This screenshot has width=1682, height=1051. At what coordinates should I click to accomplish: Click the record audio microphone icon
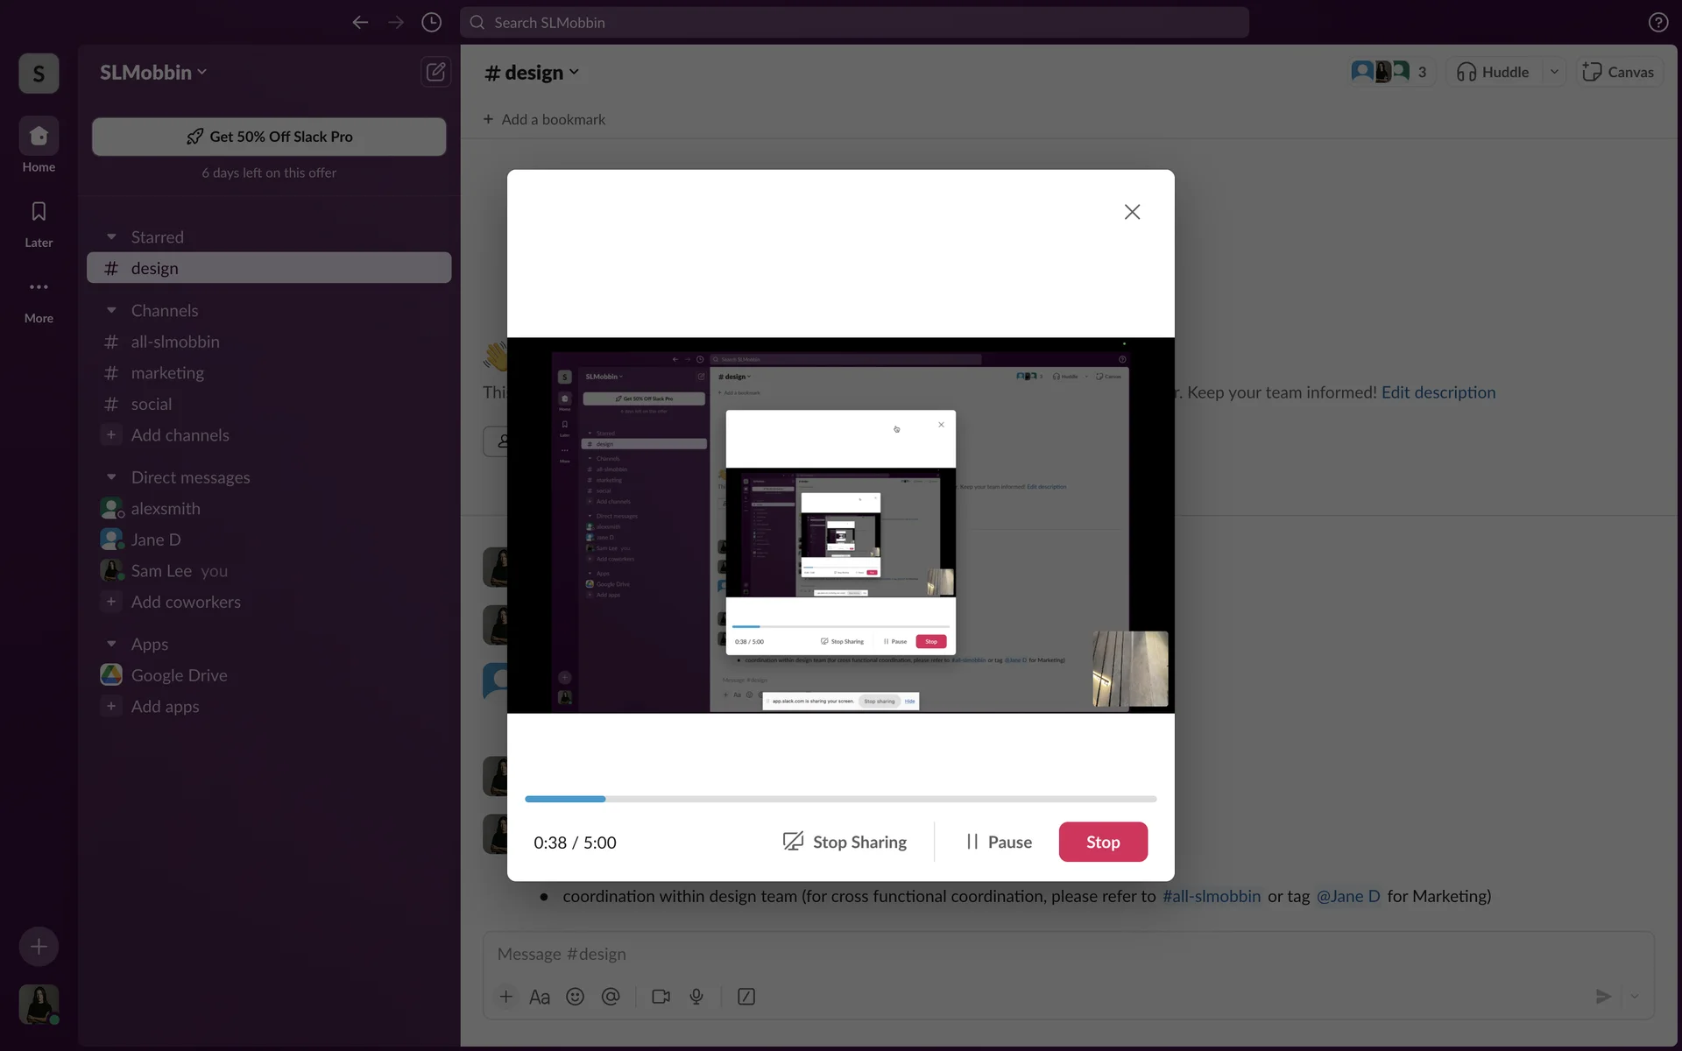(696, 997)
